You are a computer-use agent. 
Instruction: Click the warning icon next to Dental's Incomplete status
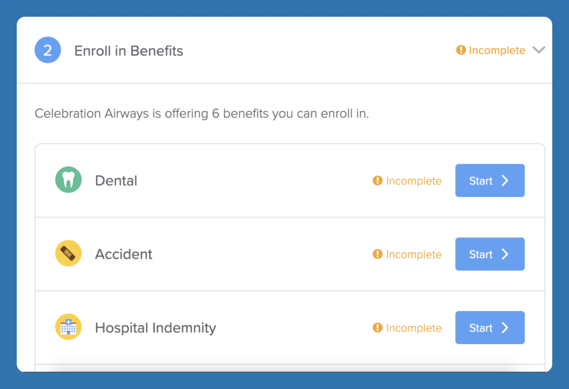coord(378,181)
